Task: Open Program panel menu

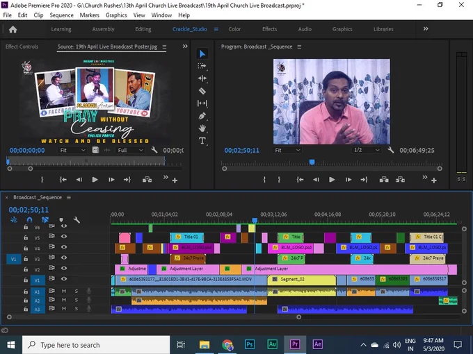Action: click(299, 47)
